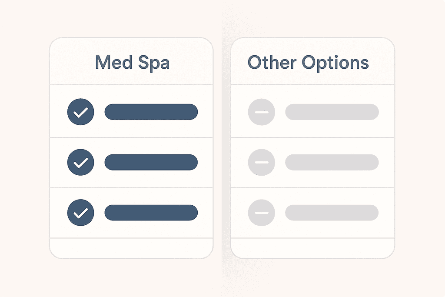This screenshot has height=297, width=445.
Task: Click the first checkmark icon under Med Spa
Action: click(x=80, y=112)
